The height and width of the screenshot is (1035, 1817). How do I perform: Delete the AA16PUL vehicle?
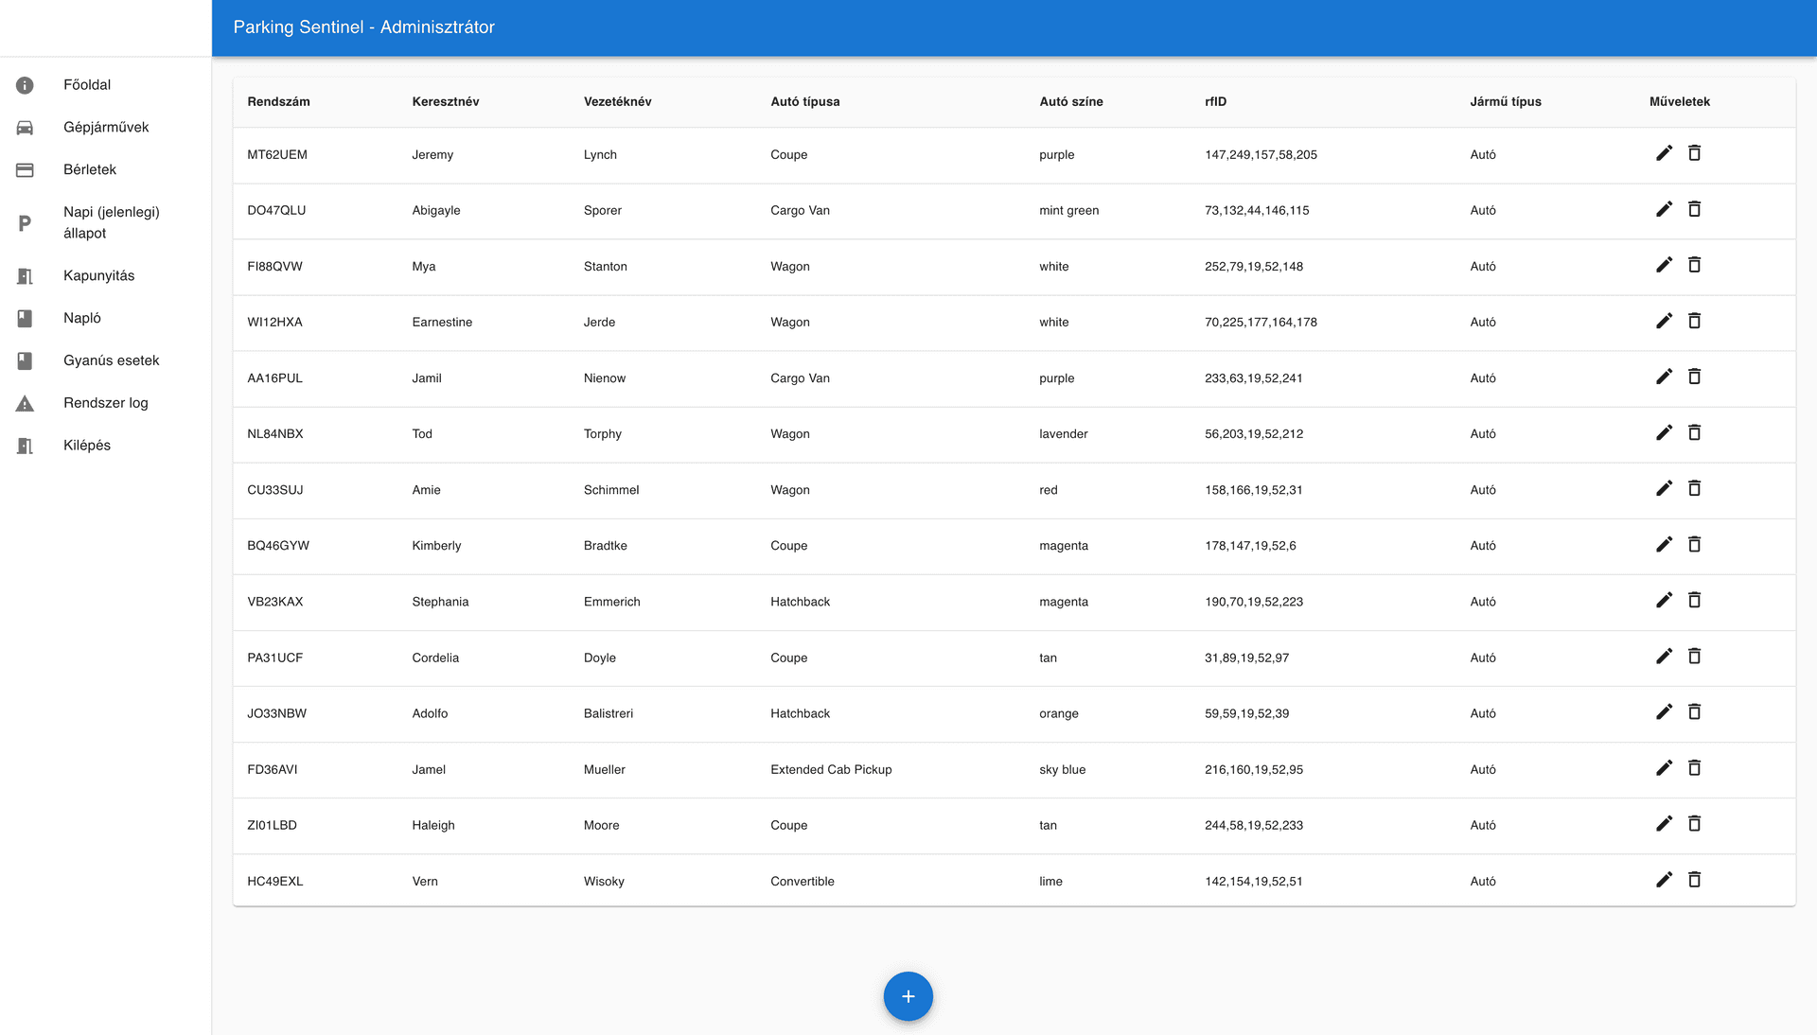click(x=1695, y=377)
